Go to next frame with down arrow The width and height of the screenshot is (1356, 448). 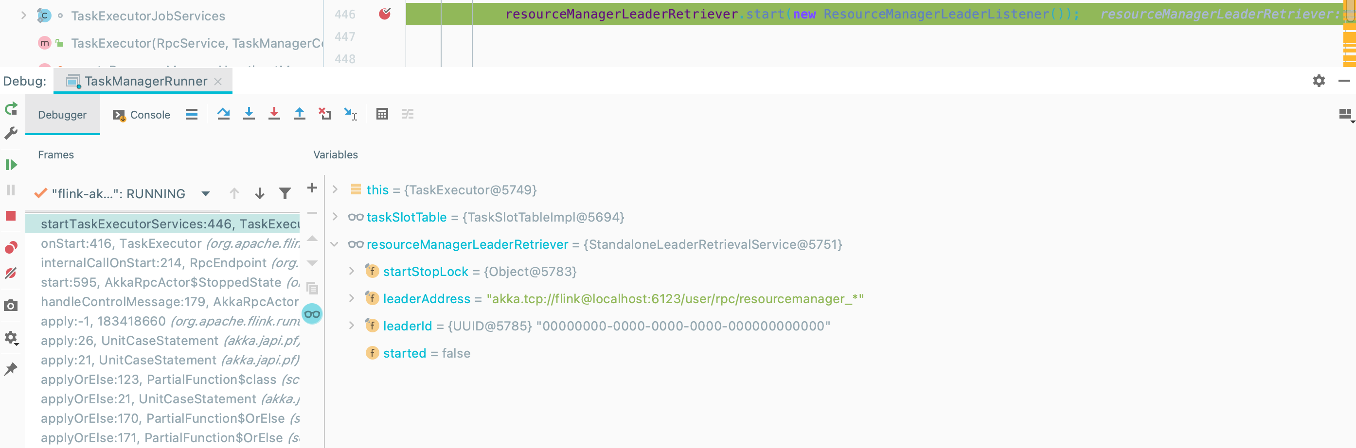pos(260,193)
